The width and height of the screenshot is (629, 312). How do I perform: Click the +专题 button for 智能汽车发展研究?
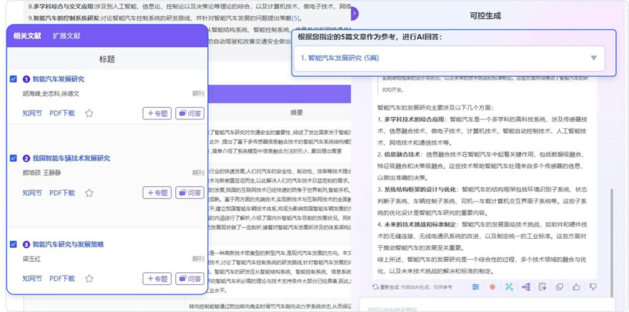[157, 113]
